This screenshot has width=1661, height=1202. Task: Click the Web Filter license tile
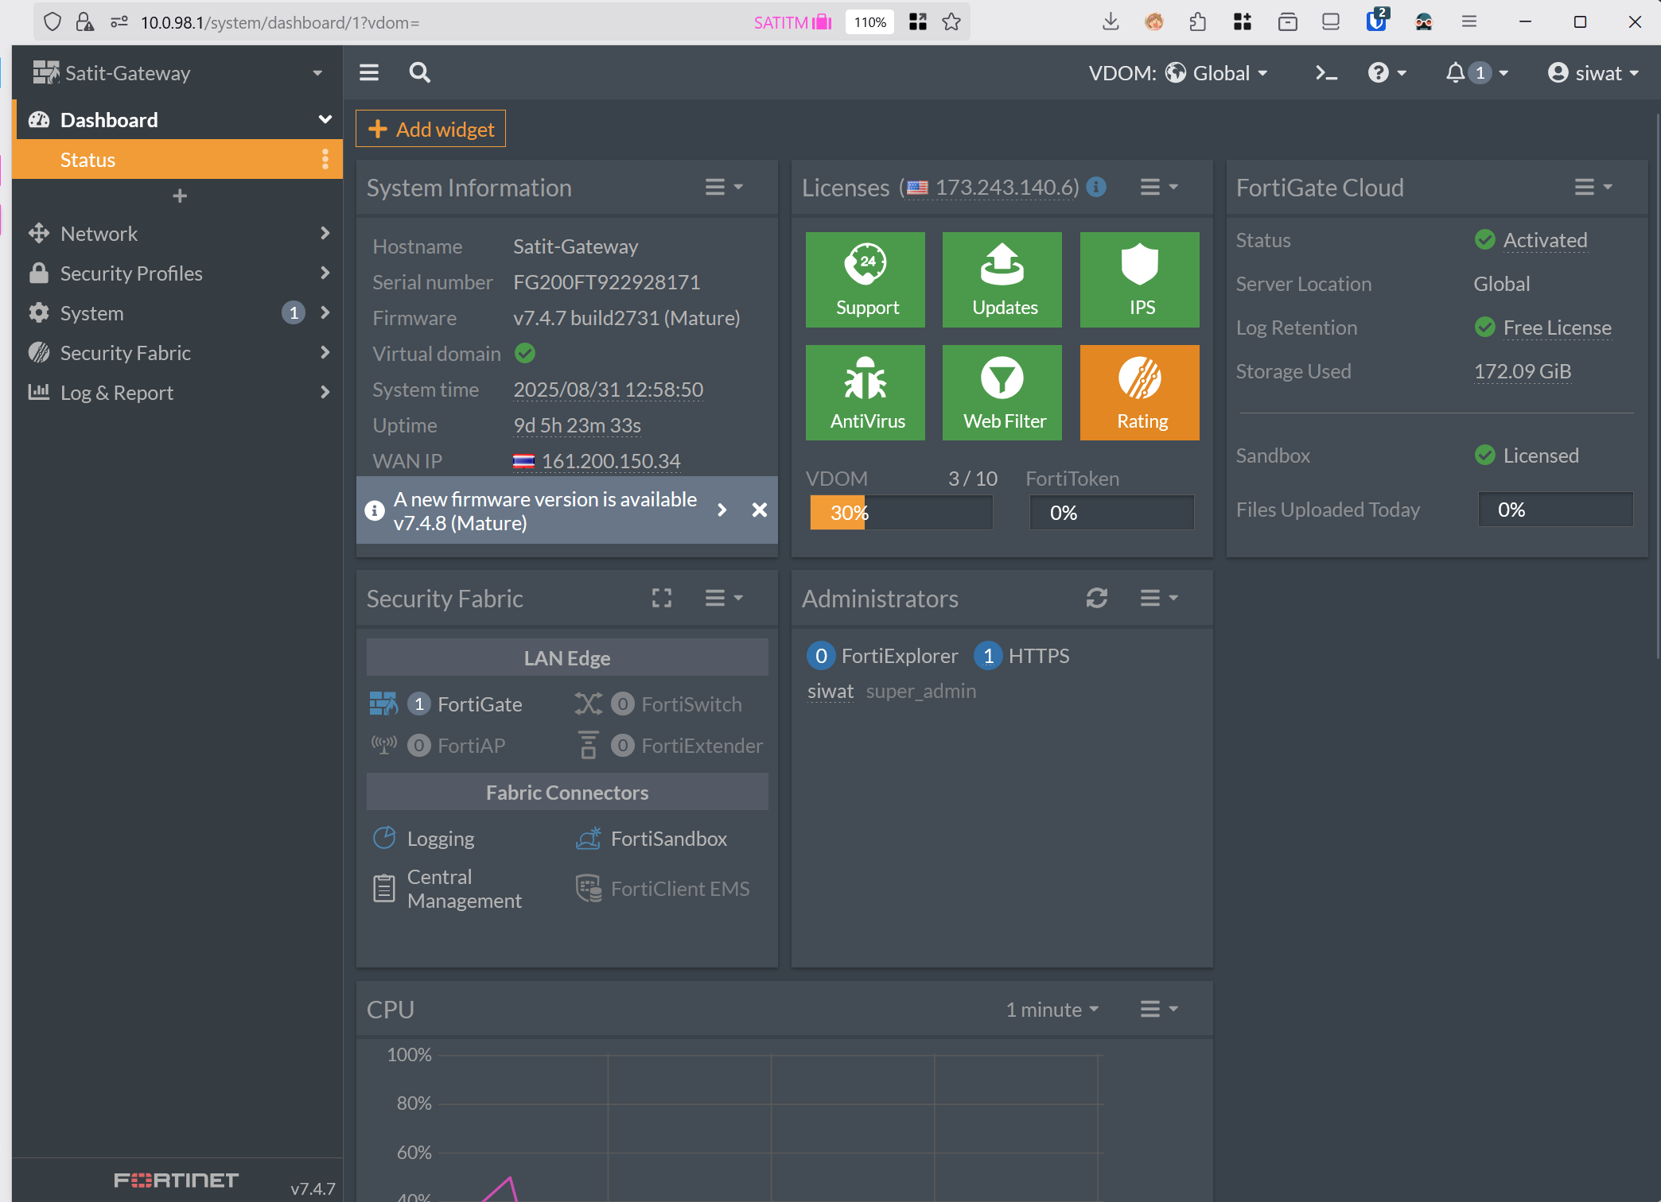click(1002, 393)
